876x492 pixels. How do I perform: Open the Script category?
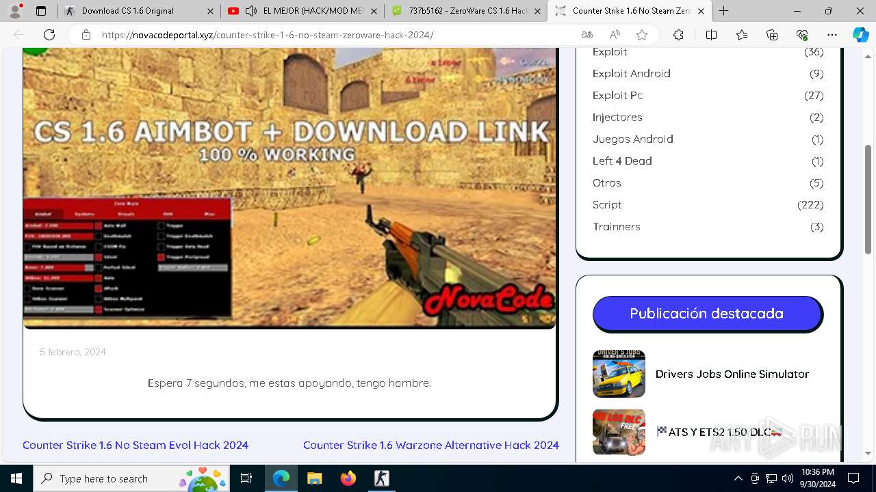point(607,204)
